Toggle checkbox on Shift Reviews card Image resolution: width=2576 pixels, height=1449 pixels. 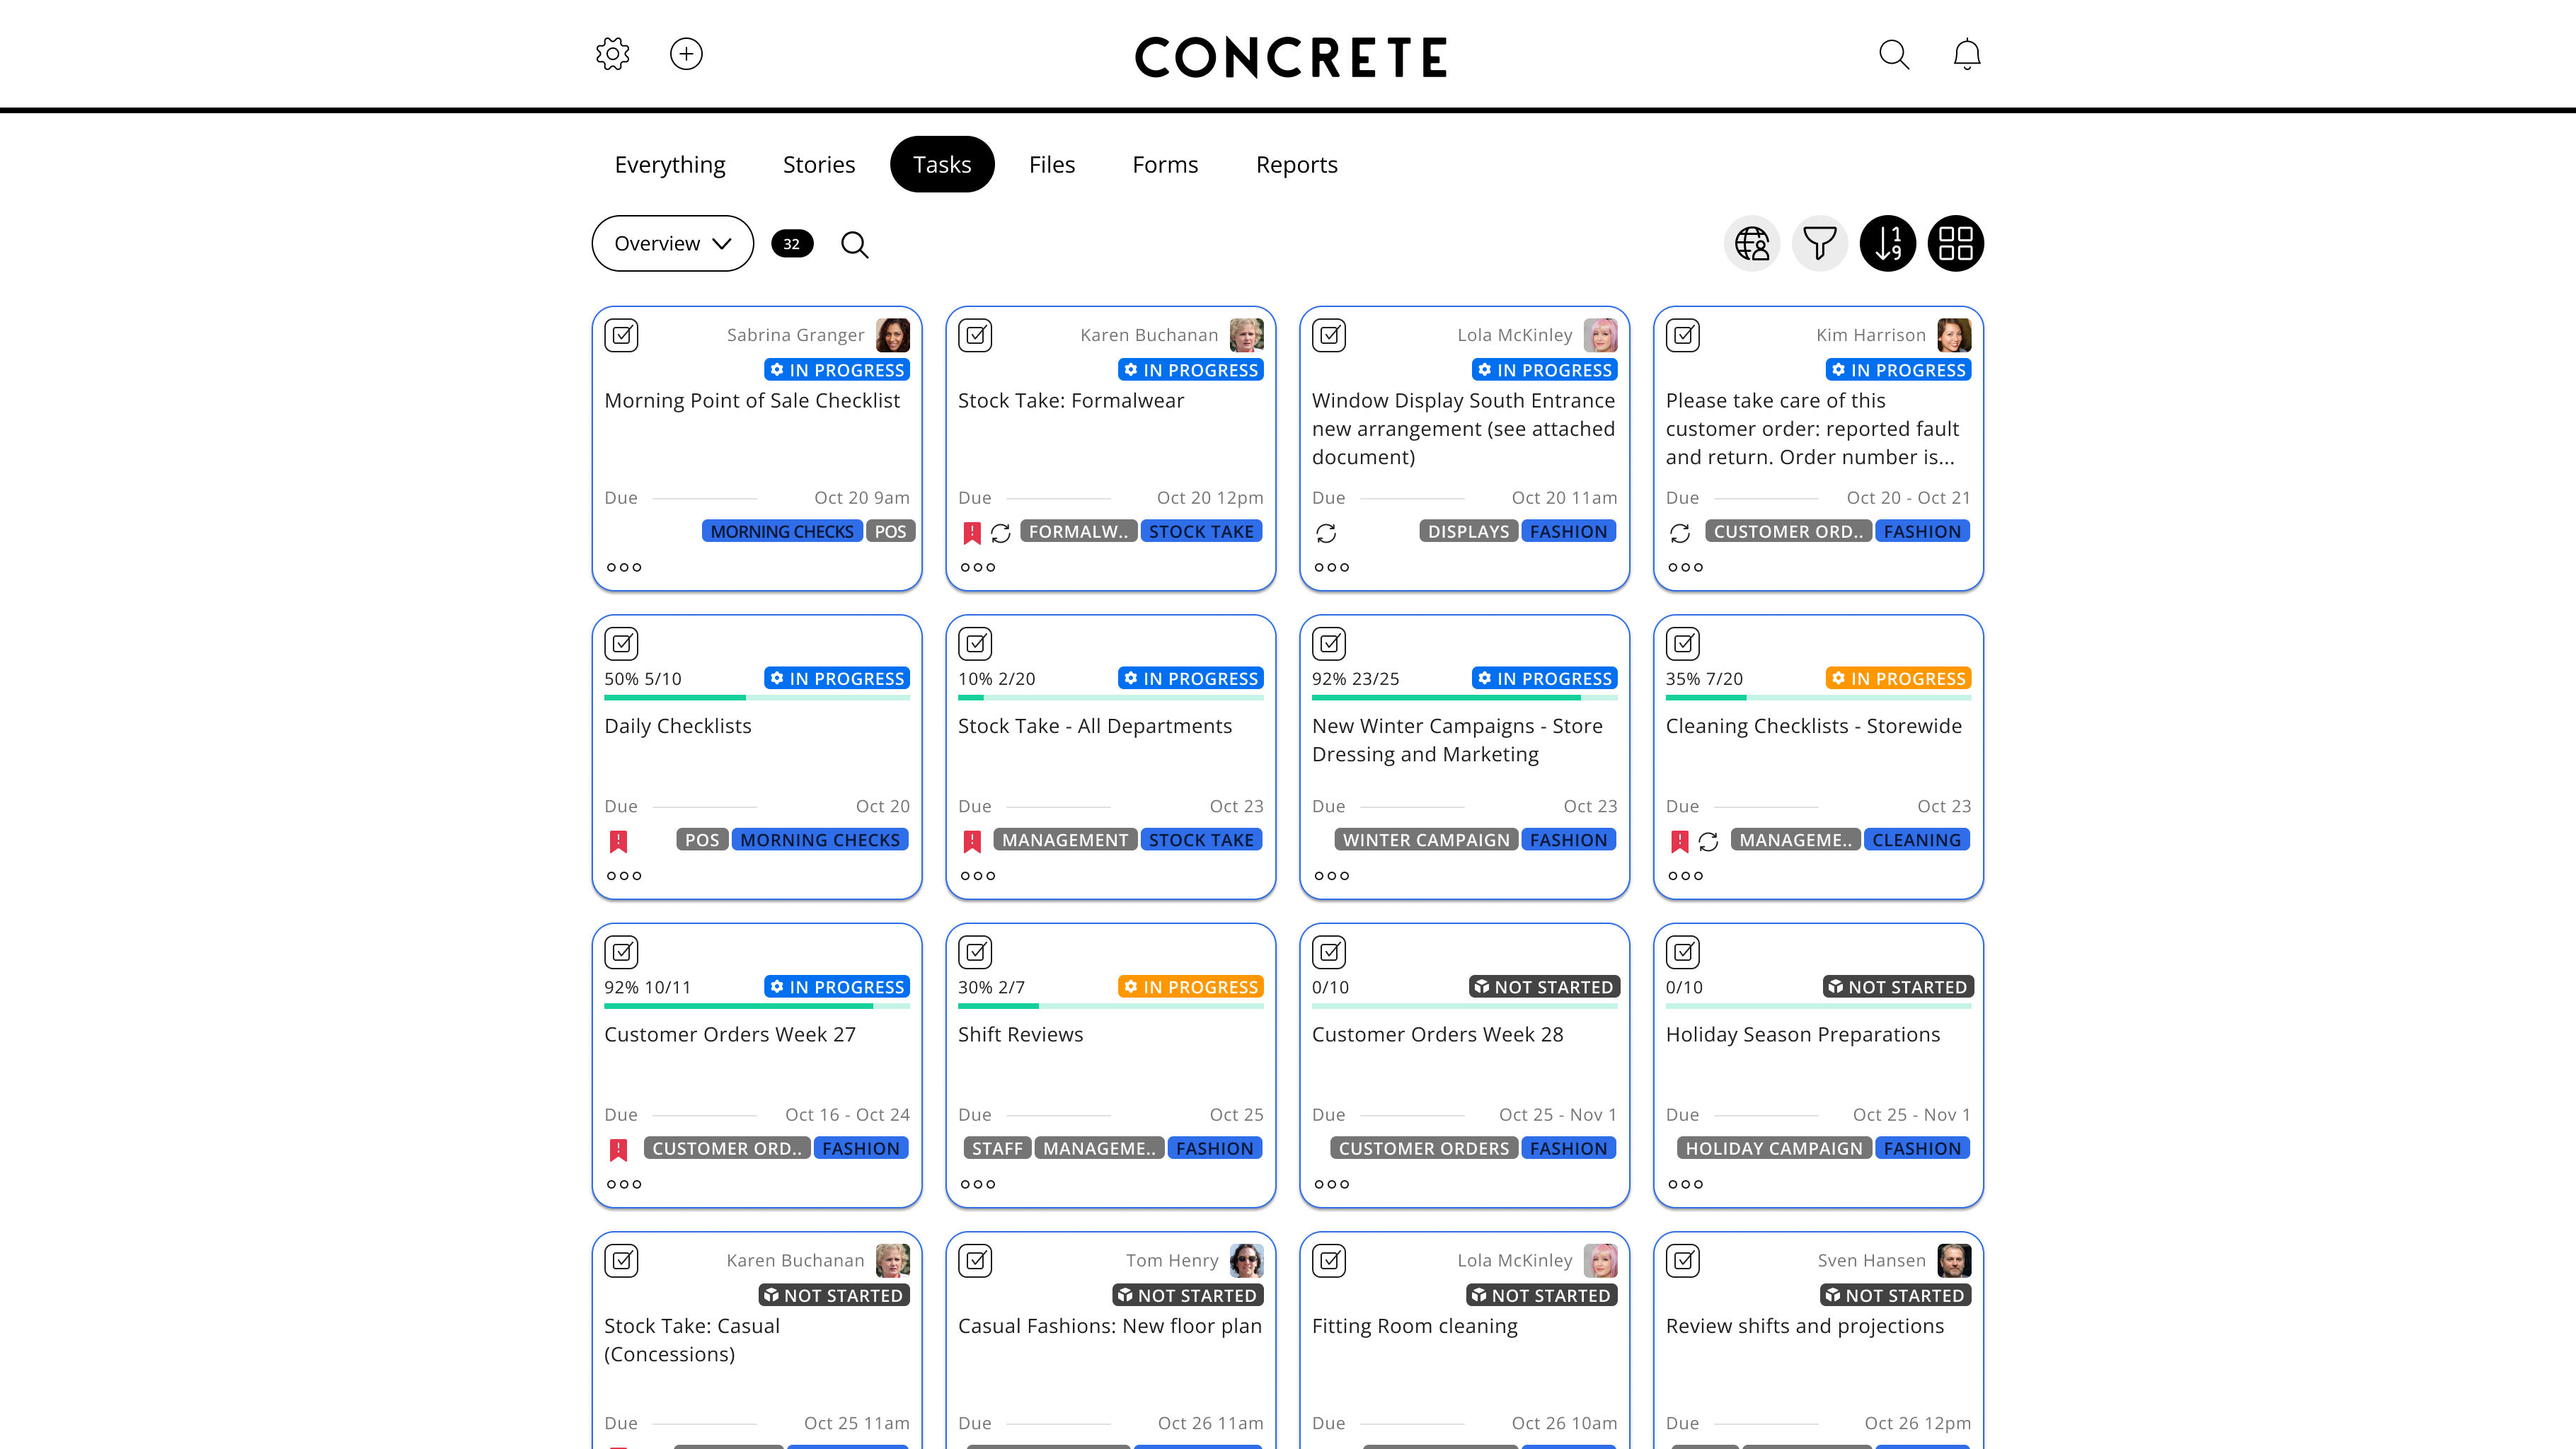pos(976,952)
